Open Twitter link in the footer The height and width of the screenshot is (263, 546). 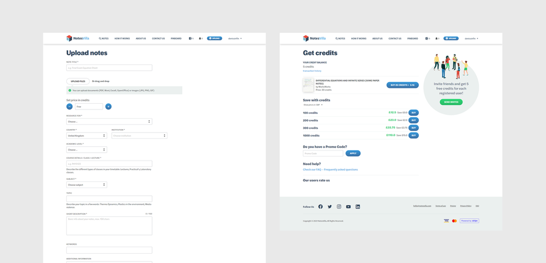pyautogui.click(x=330, y=207)
